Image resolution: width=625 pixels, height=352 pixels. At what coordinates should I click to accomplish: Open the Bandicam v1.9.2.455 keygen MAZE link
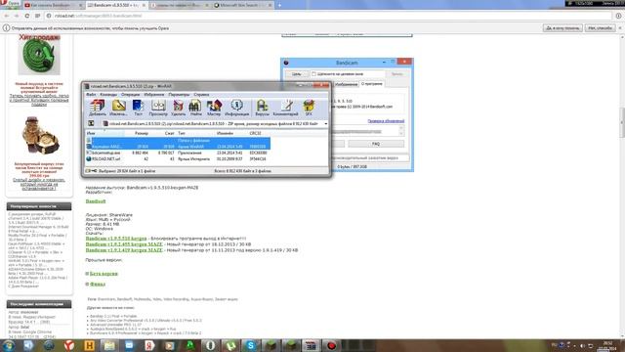(124, 243)
